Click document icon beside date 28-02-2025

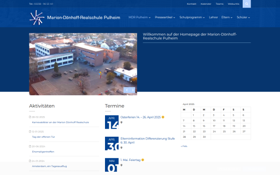point(30,117)
